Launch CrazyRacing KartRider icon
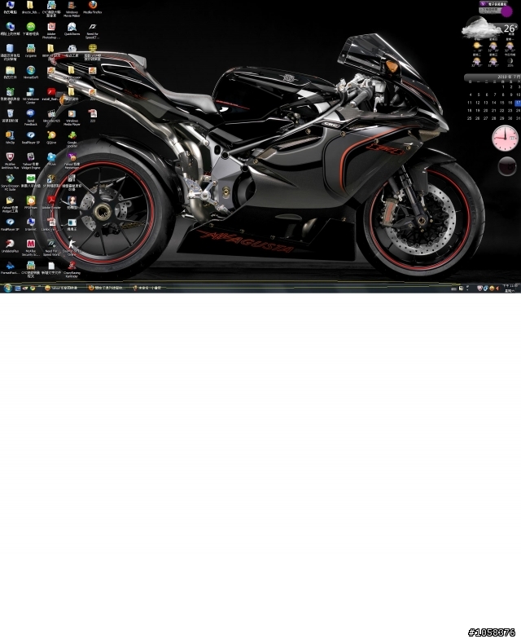Screen dimensions: 521x639 (x=72, y=269)
